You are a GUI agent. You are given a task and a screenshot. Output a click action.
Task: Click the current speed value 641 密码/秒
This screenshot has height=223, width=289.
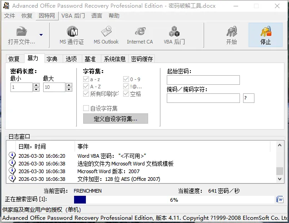(x=224, y=191)
